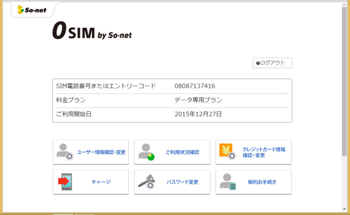Click the date 2015年12月27日

point(198,114)
